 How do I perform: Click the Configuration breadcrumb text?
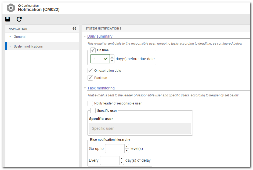tap(30, 6)
